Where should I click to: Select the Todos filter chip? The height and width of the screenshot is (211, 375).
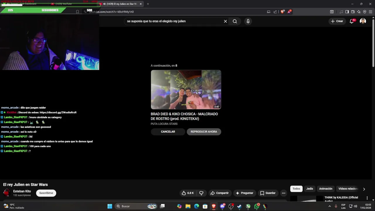point(296,189)
